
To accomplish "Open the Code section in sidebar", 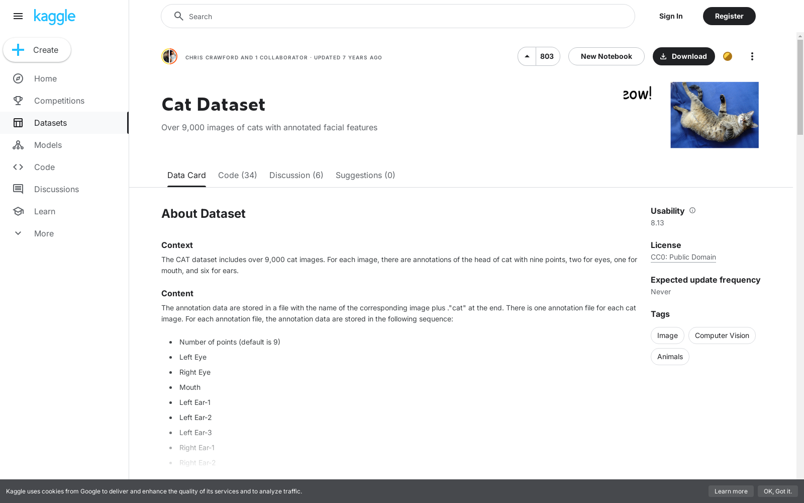I will click(44, 167).
